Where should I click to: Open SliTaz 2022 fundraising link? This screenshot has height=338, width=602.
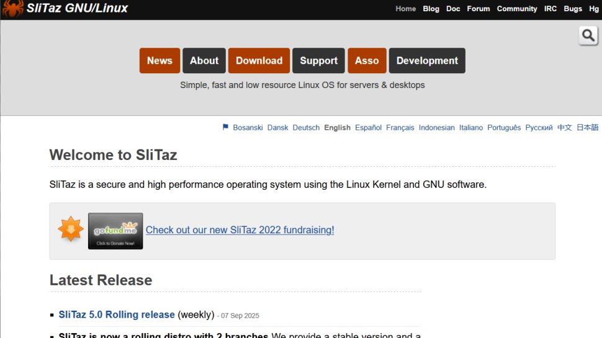click(240, 230)
